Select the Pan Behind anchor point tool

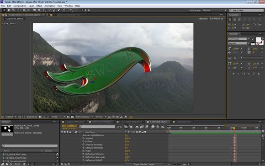29,10
